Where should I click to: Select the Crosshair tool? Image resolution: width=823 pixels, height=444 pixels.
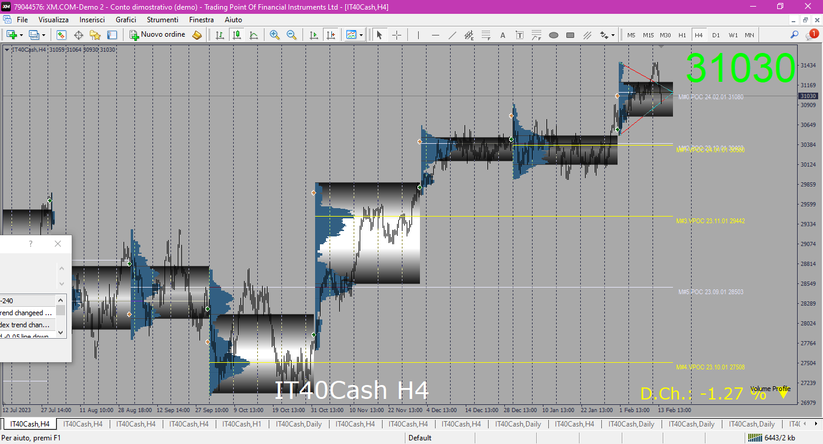[396, 35]
